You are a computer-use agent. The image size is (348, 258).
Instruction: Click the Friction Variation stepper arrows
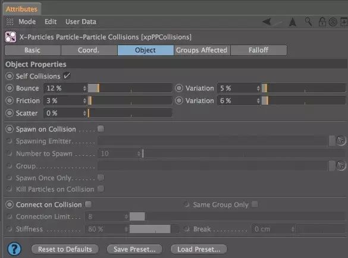[x=258, y=100]
